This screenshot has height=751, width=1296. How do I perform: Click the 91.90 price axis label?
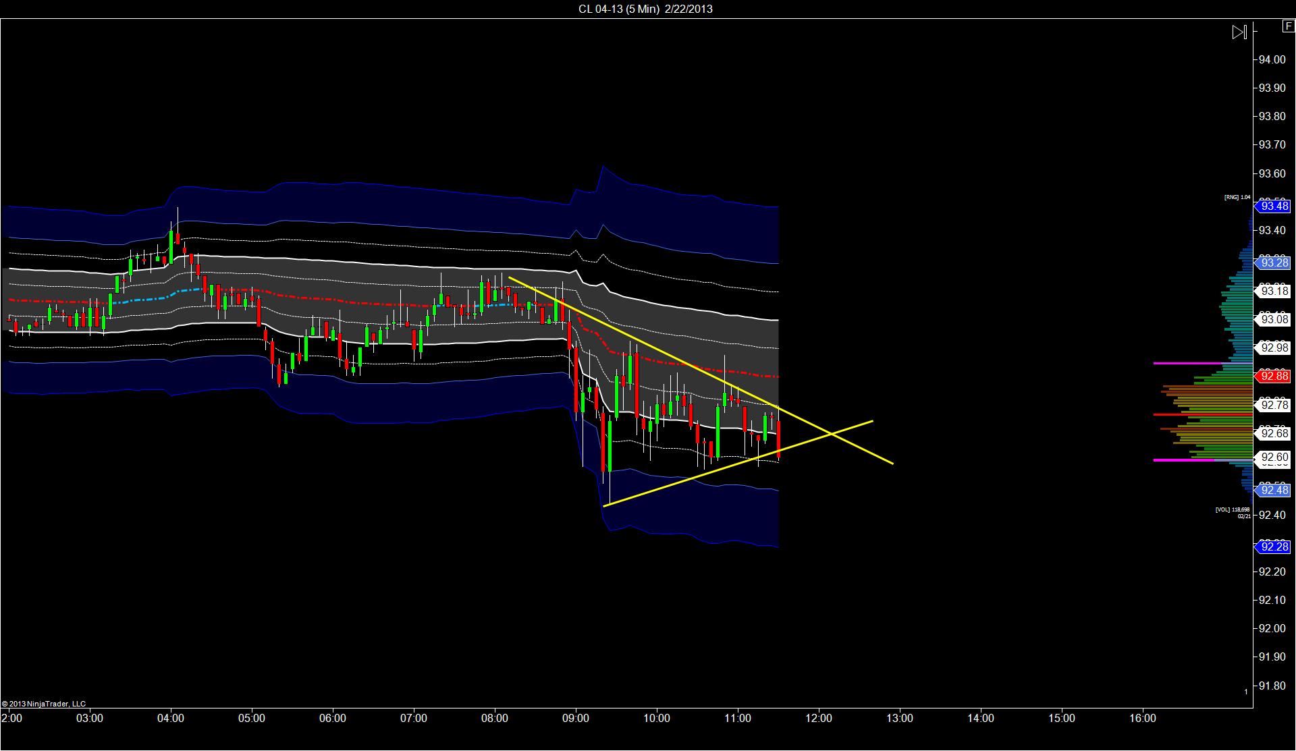1272,657
